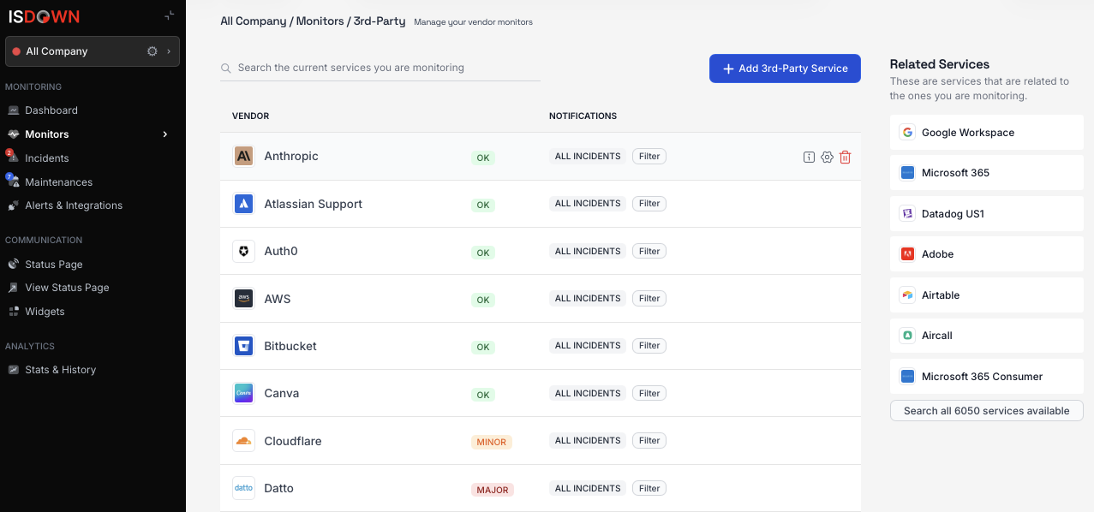The image size is (1094, 512).
Task: Click the search services input field
Action: pos(386,68)
